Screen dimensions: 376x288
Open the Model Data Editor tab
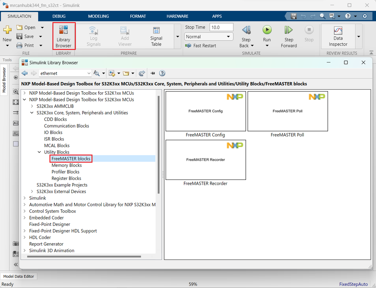click(19, 276)
